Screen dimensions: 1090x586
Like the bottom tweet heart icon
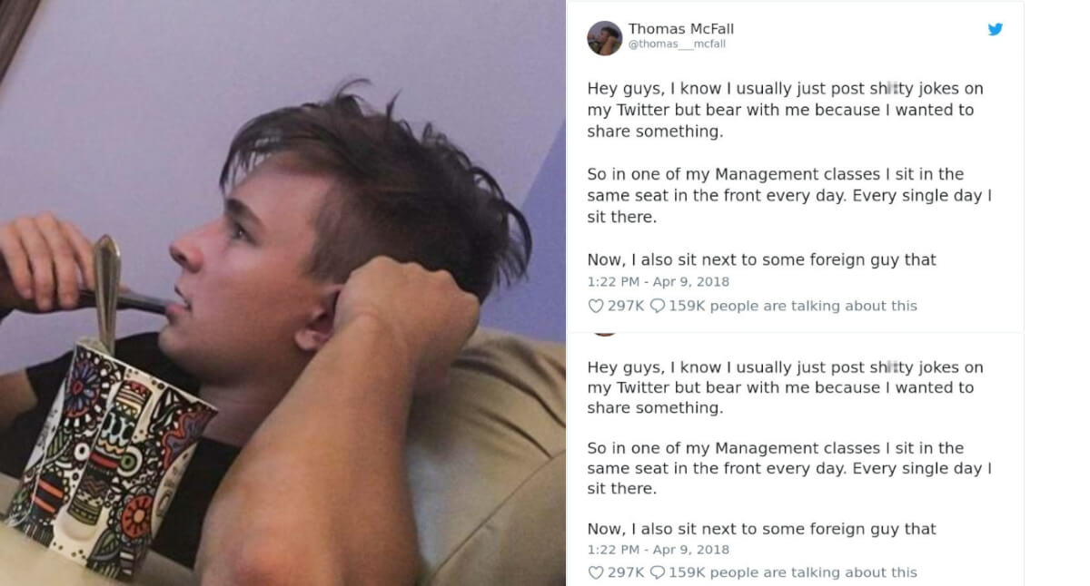(x=596, y=572)
